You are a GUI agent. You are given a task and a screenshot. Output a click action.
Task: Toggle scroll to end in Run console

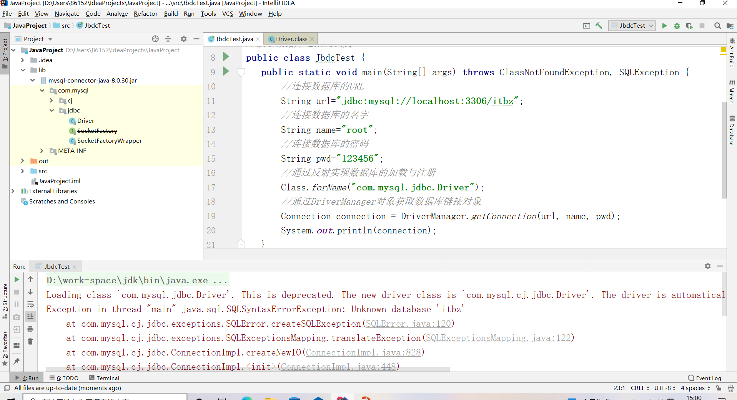click(30, 316)
